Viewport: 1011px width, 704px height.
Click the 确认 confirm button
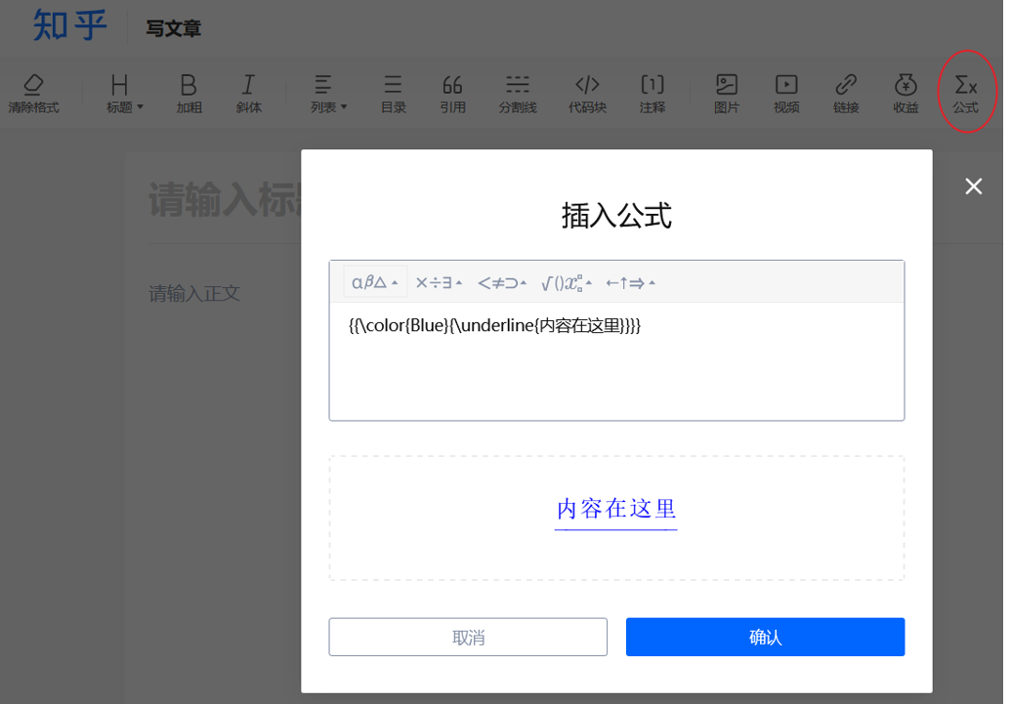pos(765,637)
